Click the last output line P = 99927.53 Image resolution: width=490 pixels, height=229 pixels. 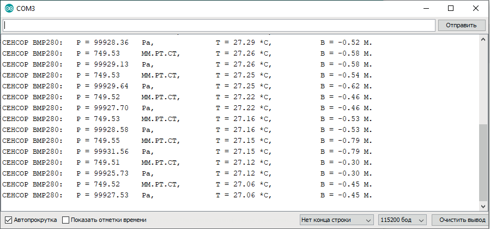(187, 195)
